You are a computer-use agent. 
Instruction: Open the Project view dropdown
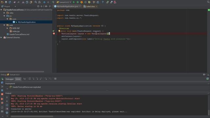pyautogui.click(x=15, y=6)
